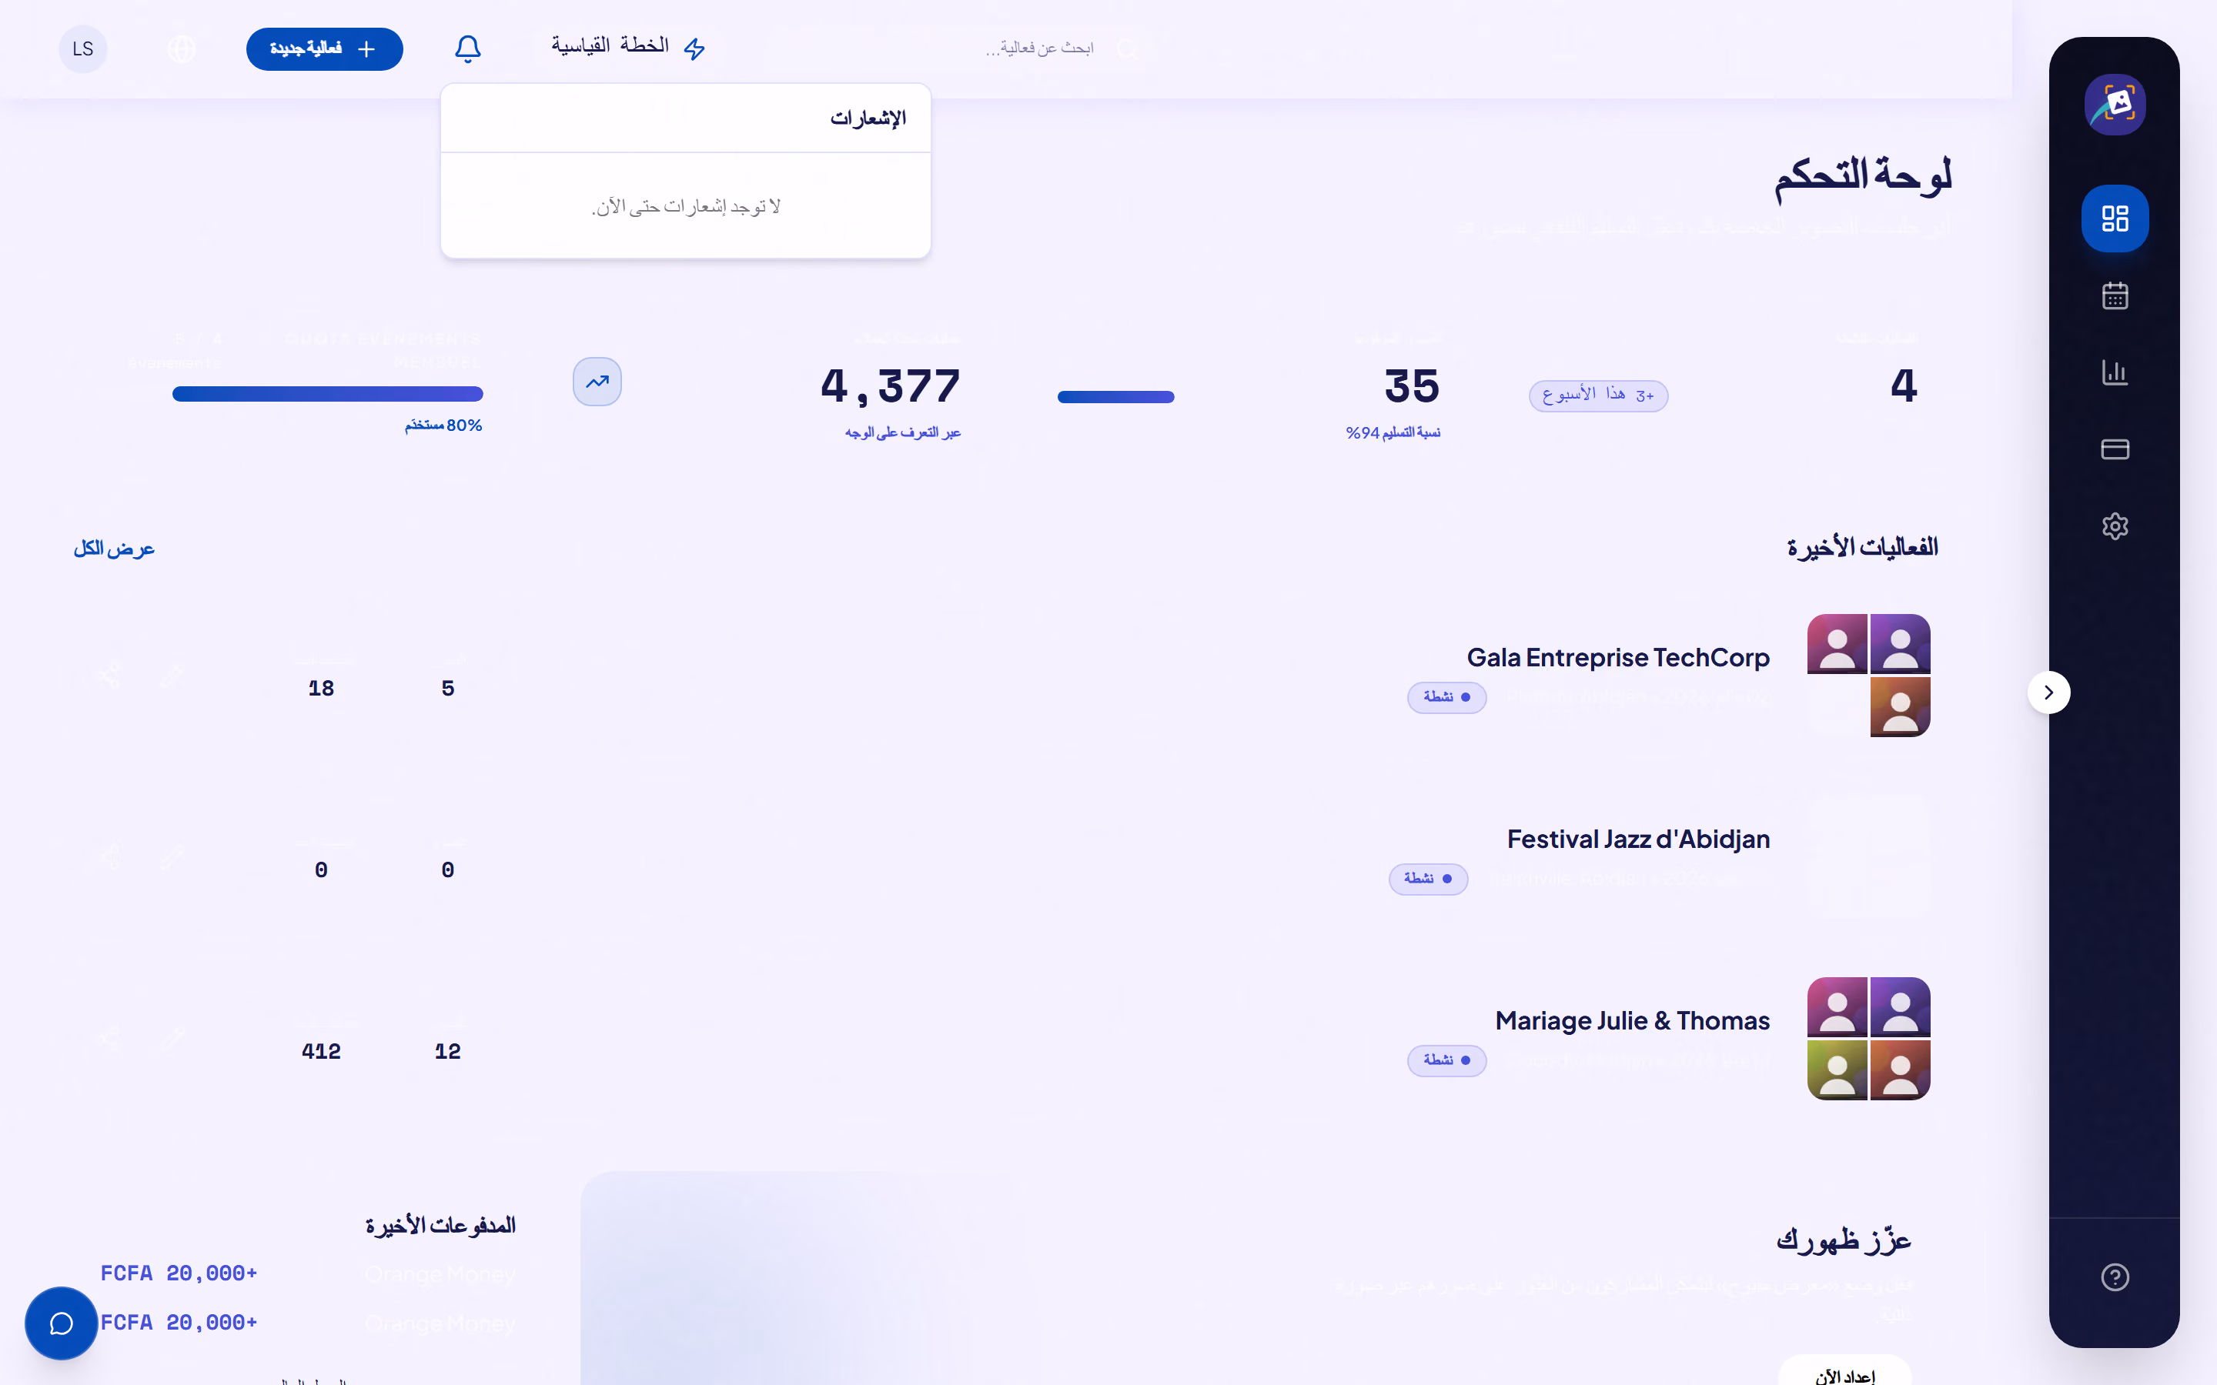The width and height of the screenshot is (2217, 1385).
Task: Click the لا توجد إشعارات حتى الآن message
Action: click(685, 206)
